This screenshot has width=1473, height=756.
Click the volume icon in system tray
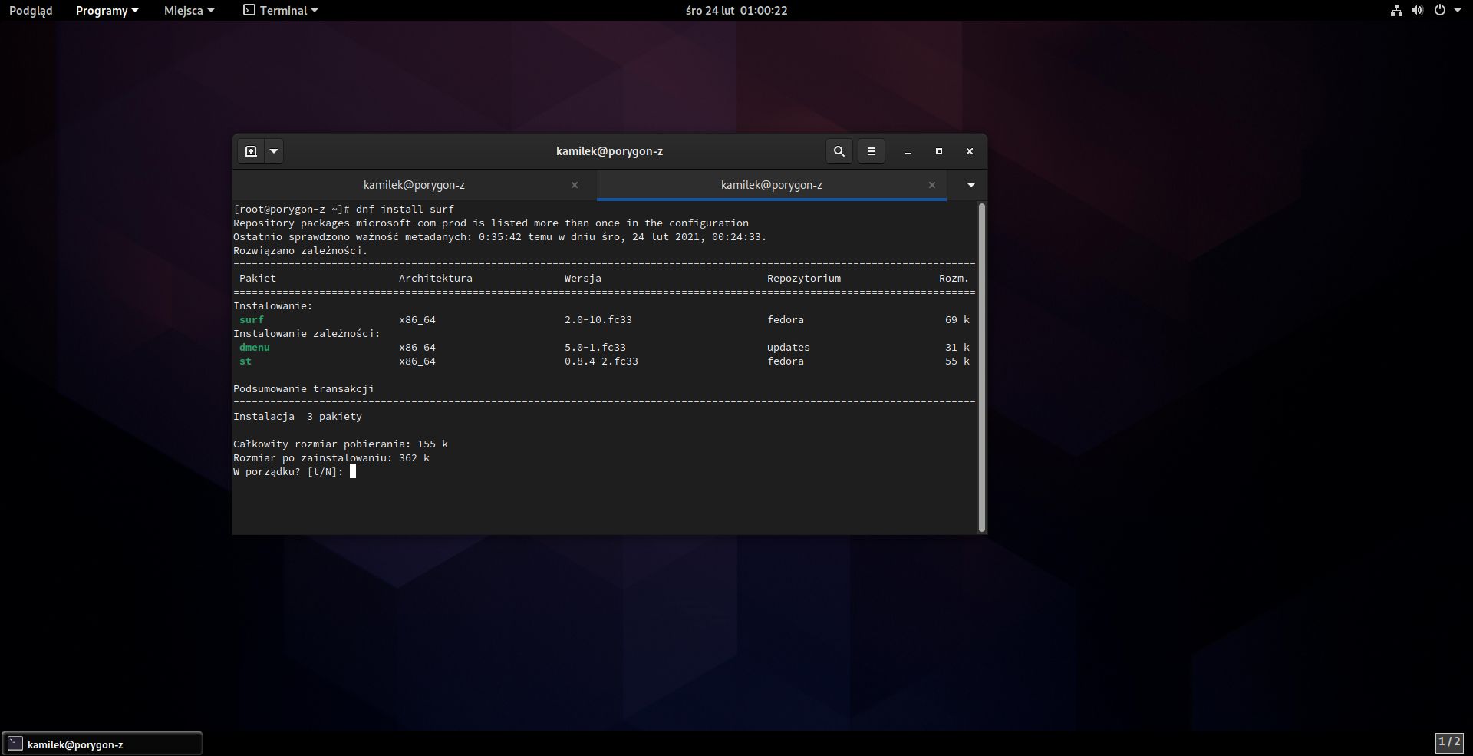coord(1417,11)
